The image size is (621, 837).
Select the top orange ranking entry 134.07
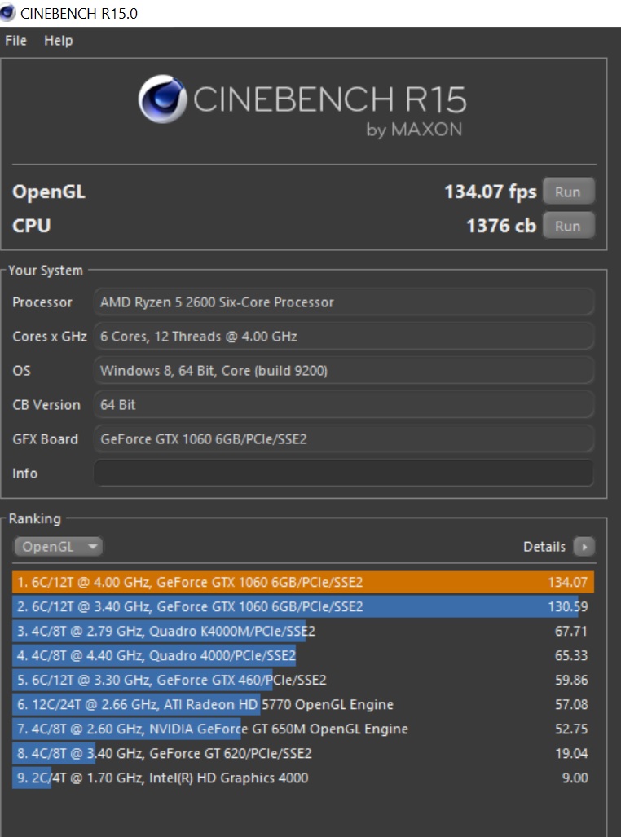point(302,582)
